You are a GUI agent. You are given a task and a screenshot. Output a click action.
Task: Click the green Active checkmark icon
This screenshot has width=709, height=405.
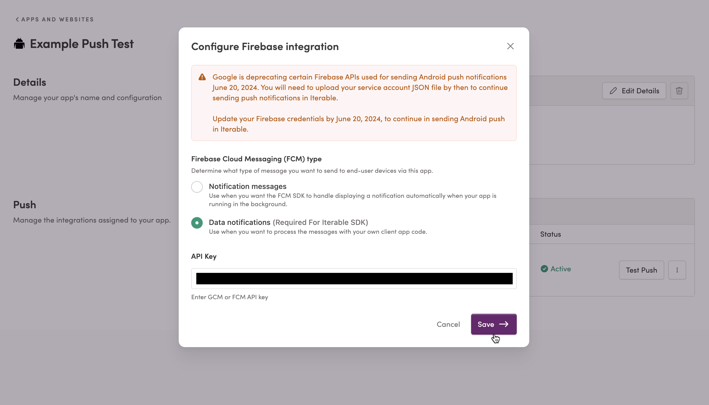coord(544,269)
